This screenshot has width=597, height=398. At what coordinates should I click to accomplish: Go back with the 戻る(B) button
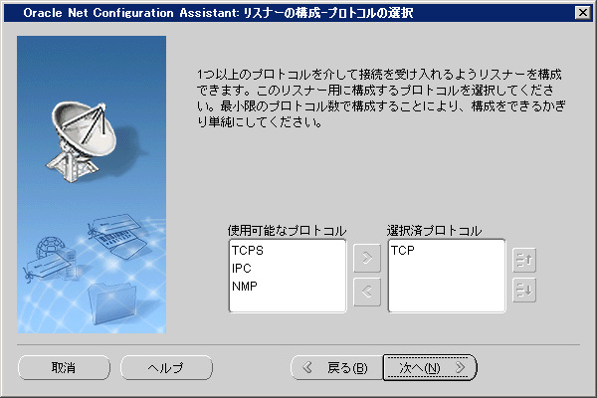tap(334, 367)
